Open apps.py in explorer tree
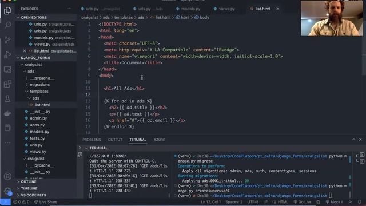Screen dimensions: 366x206 coord(37,125)
